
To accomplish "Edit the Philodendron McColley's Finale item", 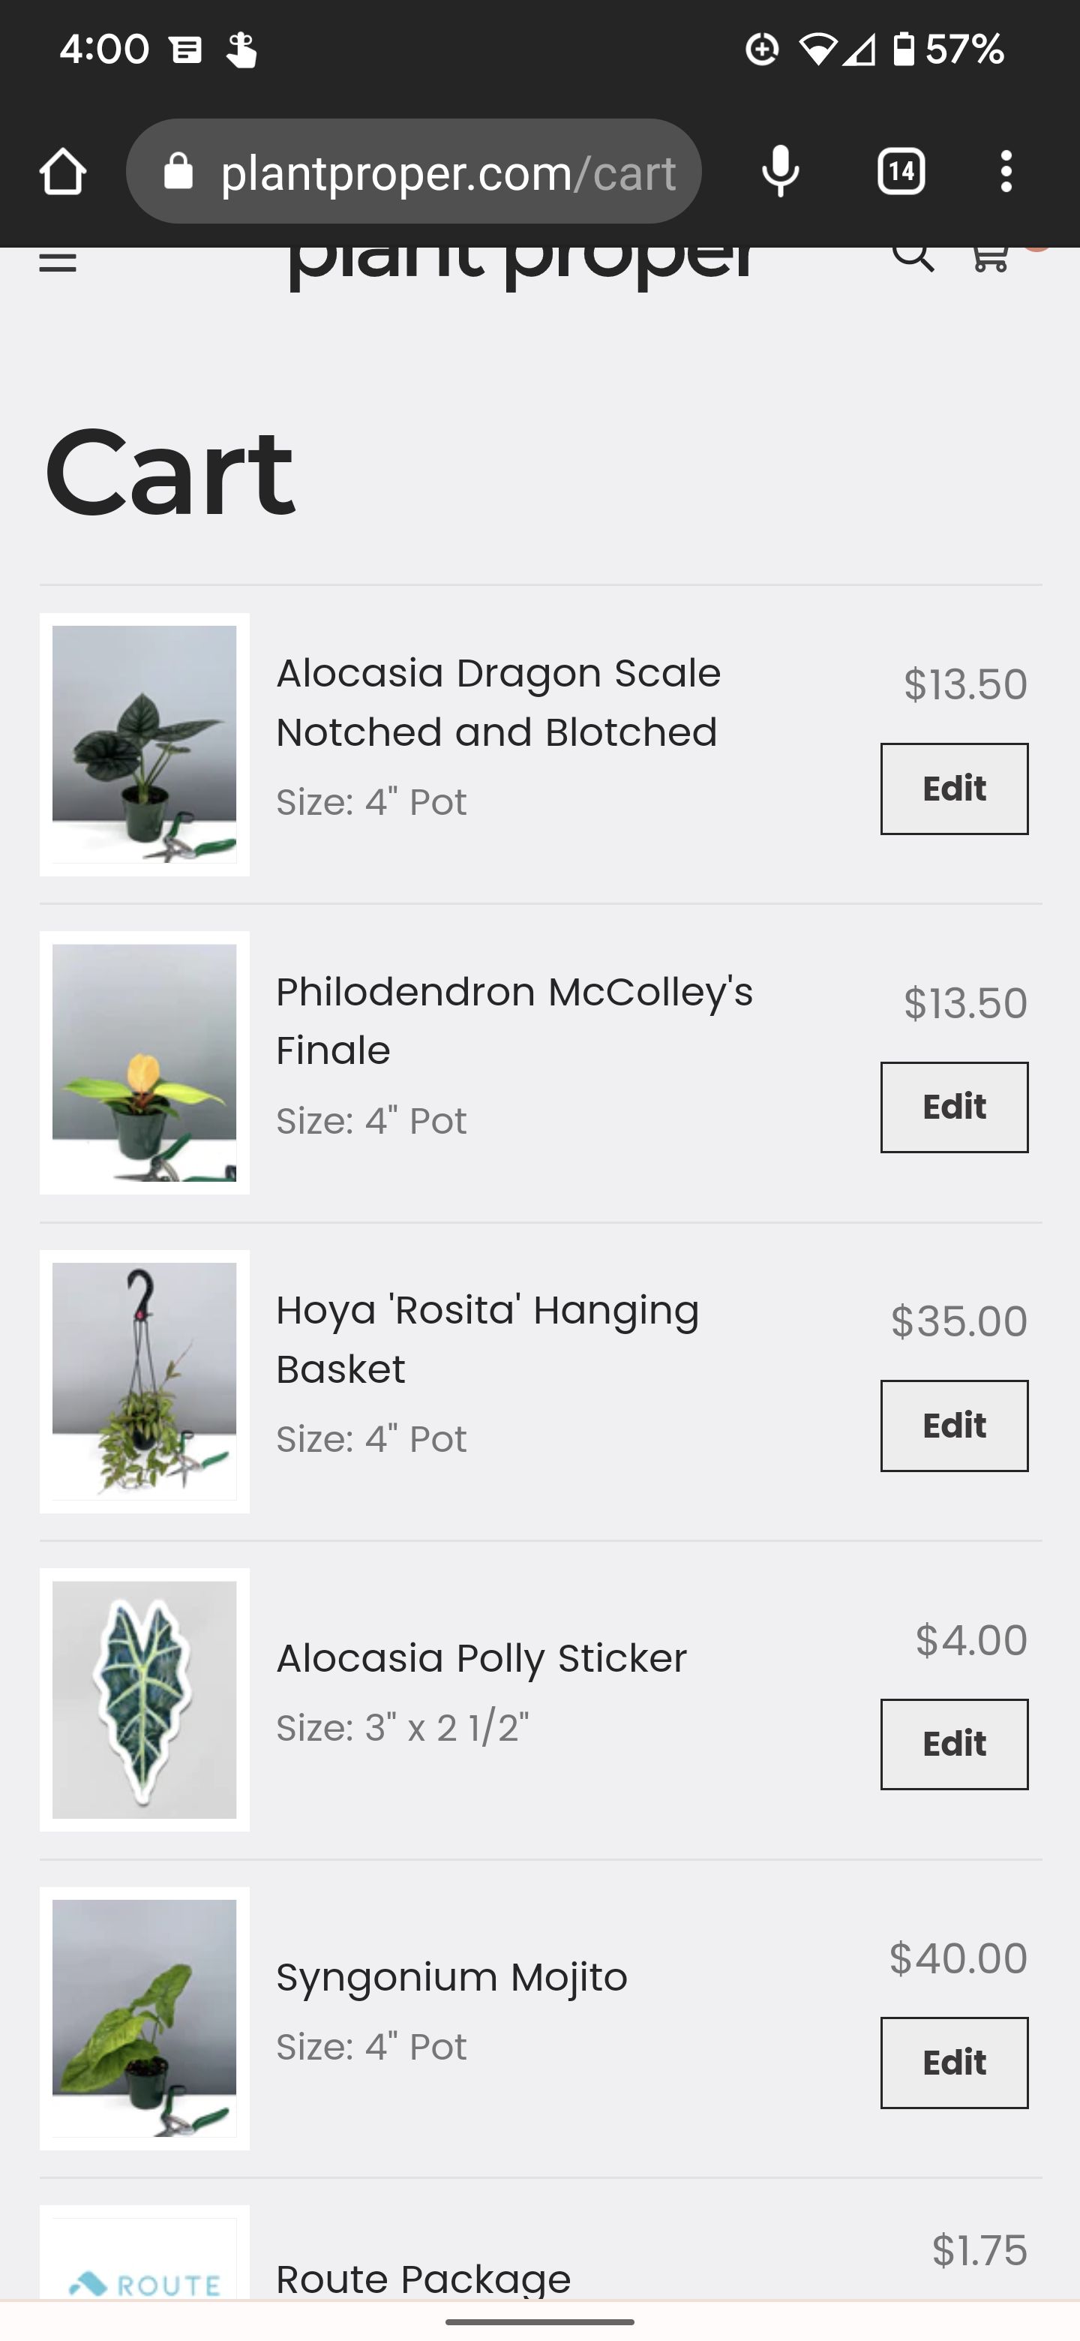I will (x=954, y=1107).
